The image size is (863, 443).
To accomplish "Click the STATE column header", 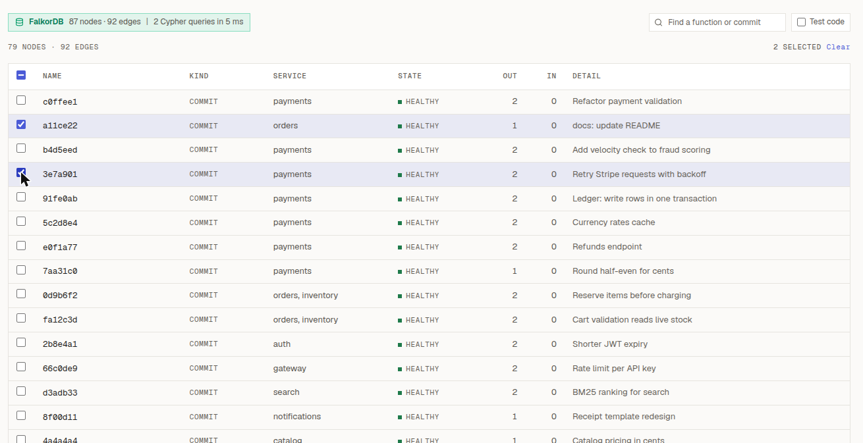I will [x=410, y=76].
